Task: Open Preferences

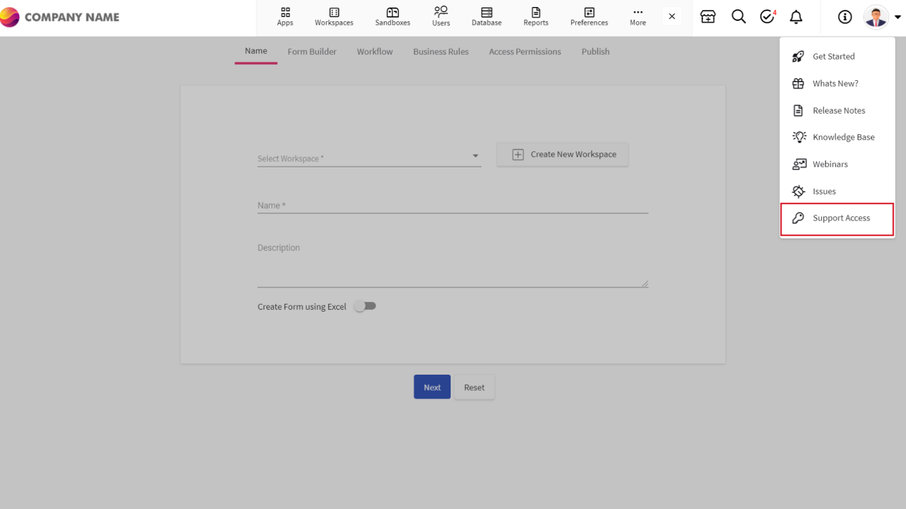Action: click(589, 16)
